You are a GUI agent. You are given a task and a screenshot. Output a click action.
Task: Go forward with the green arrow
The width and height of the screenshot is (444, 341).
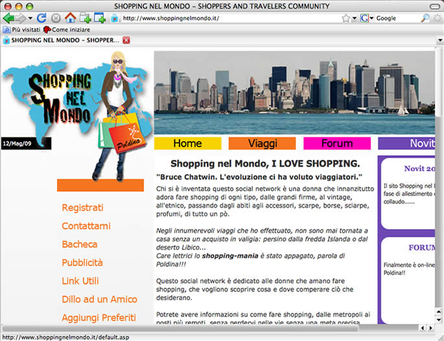coord(19,18)
